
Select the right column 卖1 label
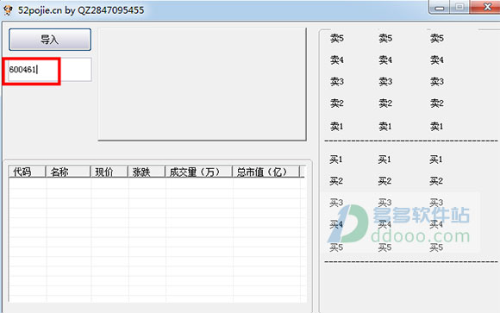[436, 127]
